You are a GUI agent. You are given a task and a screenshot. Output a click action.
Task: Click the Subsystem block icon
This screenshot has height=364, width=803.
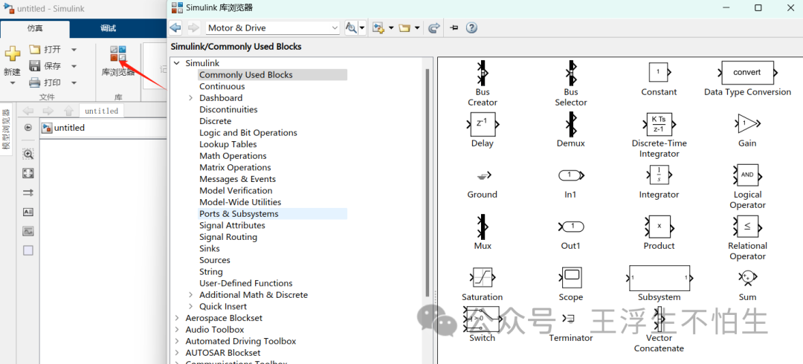pos(659,278)
